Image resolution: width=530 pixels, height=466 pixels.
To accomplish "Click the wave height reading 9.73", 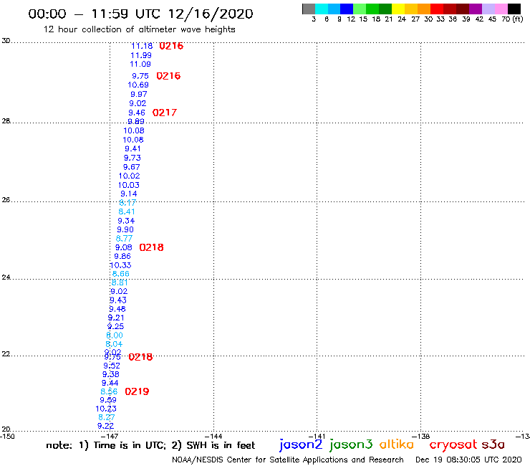I will tap(132, 158).
